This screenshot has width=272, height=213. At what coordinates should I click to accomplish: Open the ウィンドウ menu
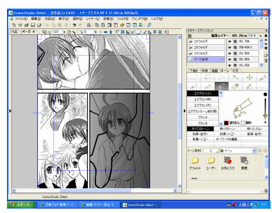tap(140, 19)
